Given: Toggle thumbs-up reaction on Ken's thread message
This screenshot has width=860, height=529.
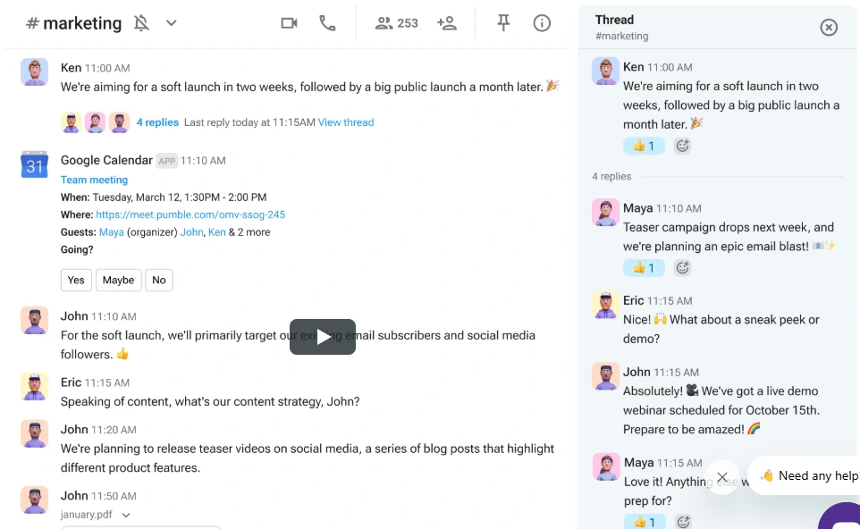Looking at the screenshot, I should click(644, 146).
